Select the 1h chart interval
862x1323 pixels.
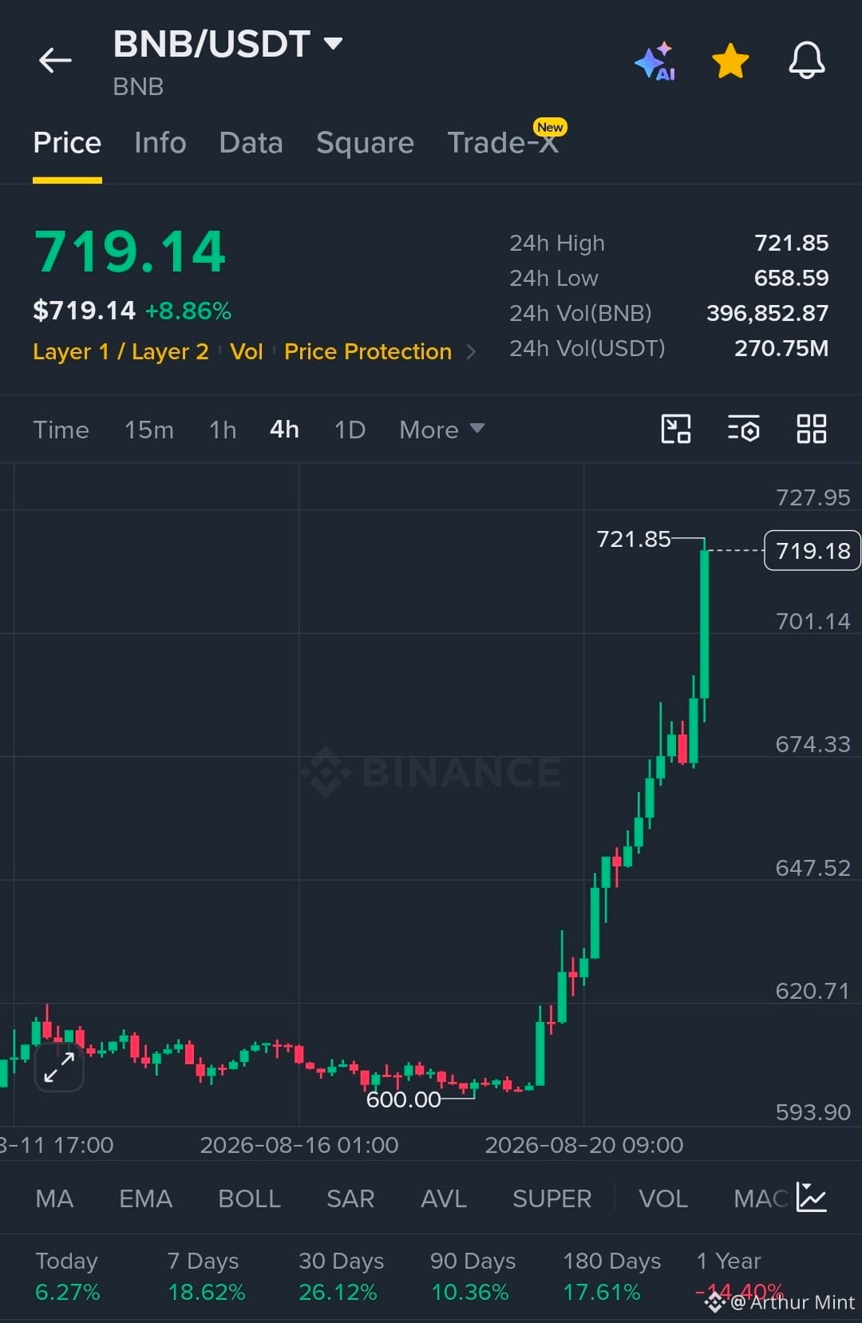tap(223, 430)
